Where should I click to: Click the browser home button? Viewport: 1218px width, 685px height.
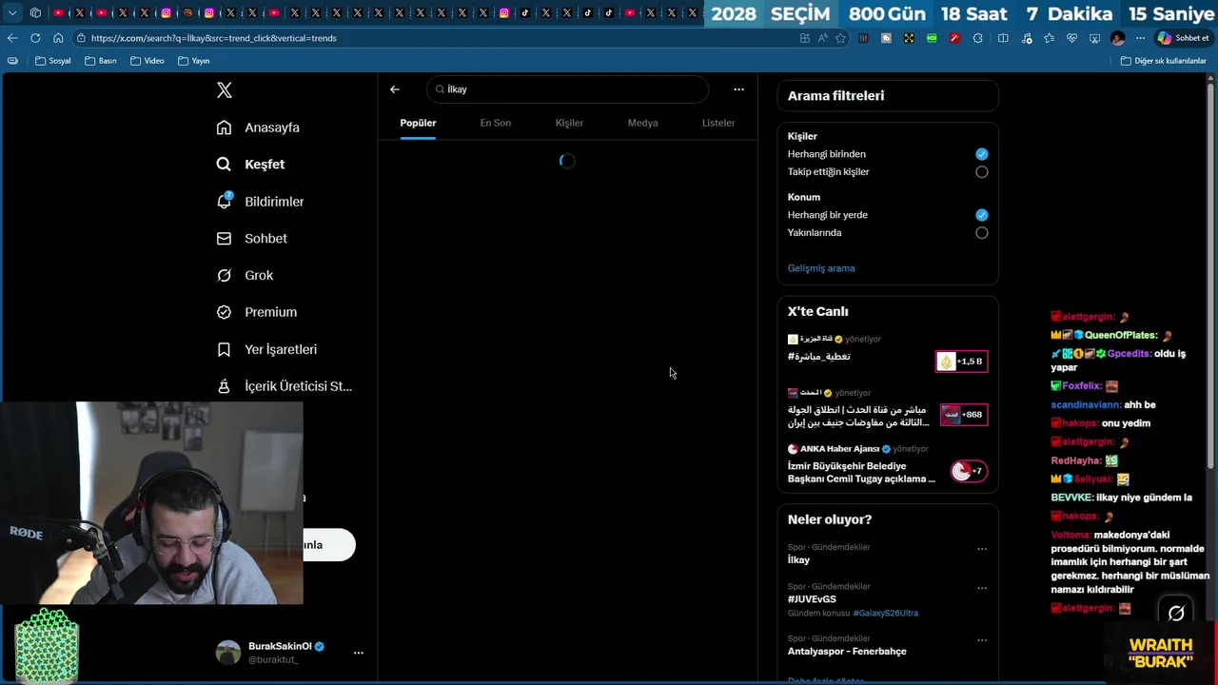coord(58,38)
